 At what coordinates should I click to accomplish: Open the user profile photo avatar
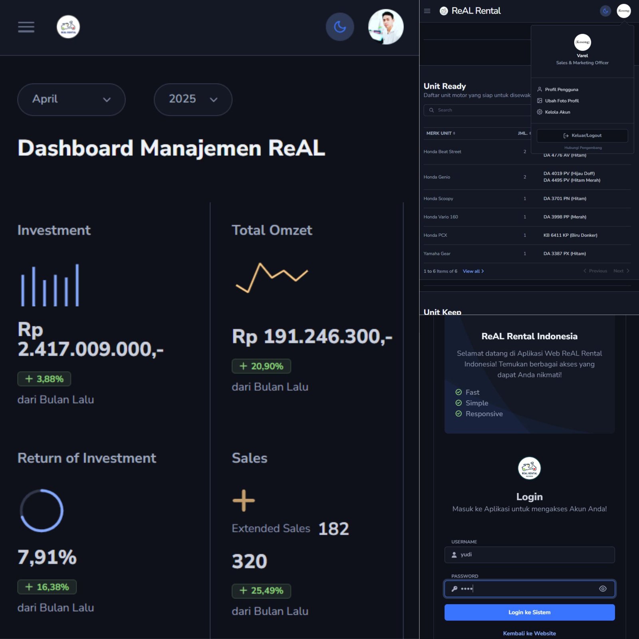[x=386, y=27]
